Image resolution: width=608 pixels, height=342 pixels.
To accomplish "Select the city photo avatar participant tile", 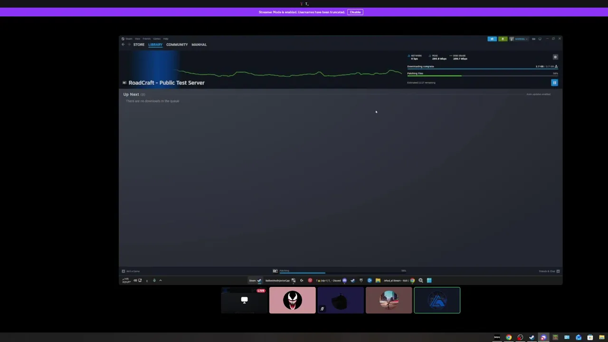I will pos(389,300).
